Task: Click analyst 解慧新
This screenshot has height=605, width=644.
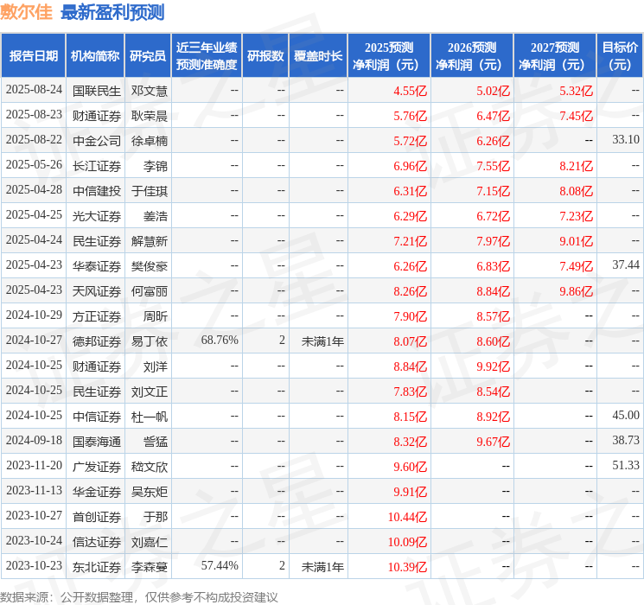Action: pyautogui.click(x=150, y=241)
